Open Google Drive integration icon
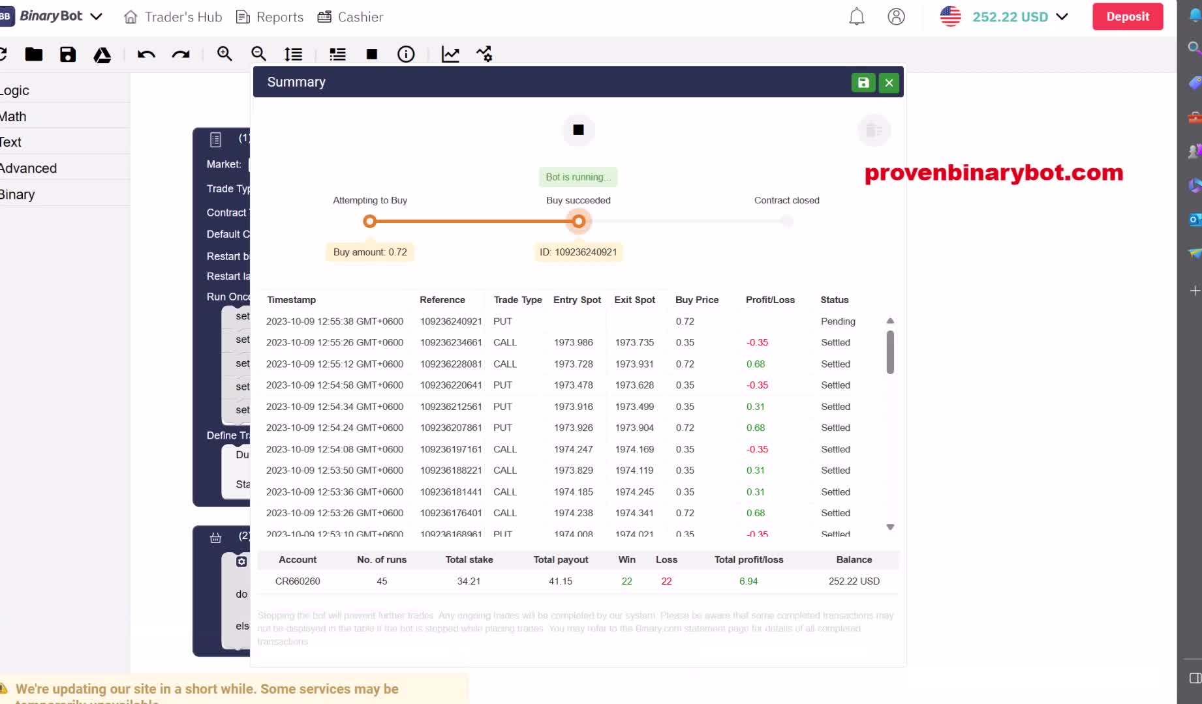1202x704 pixels. (x=102, y=55)
